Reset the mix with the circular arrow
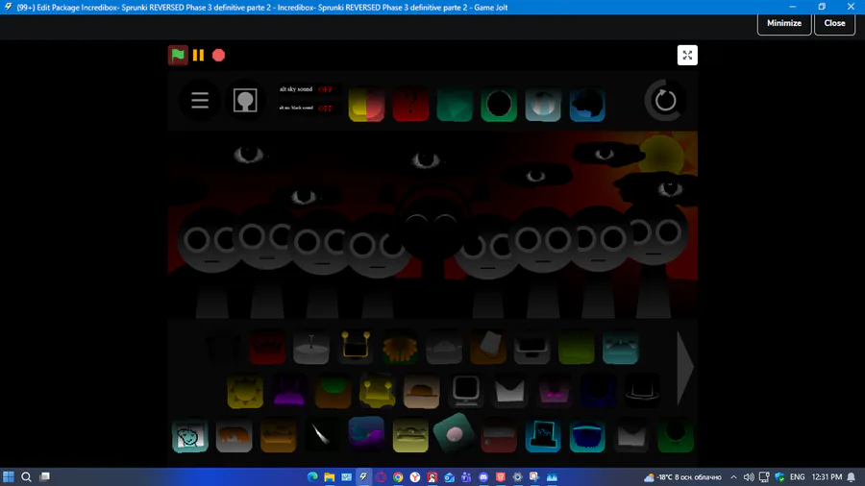 coord(665,100)
